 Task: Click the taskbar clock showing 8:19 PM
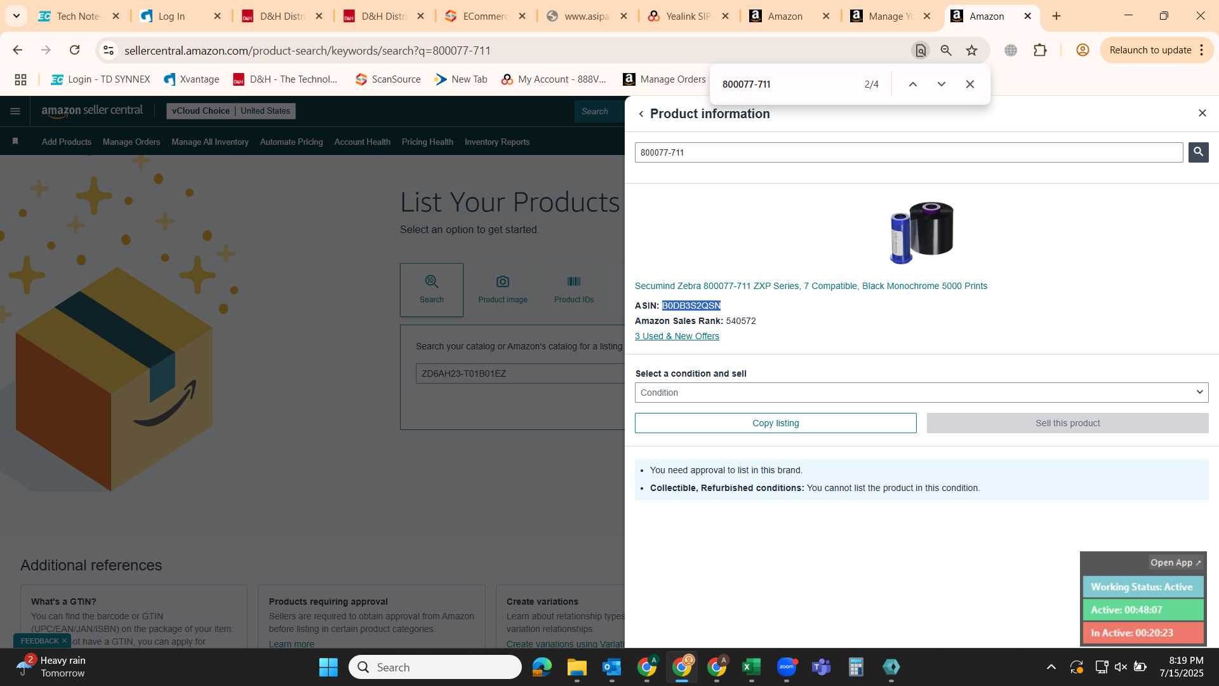tap(1182, 667)
